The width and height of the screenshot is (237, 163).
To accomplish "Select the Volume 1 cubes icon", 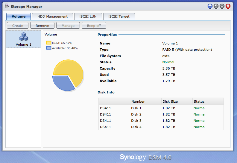I will 24,36.
